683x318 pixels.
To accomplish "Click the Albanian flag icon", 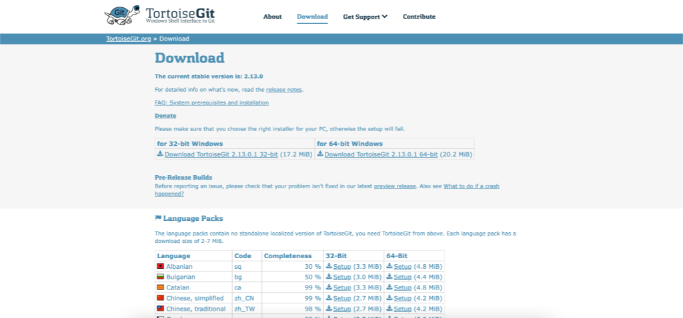I will tap(160, 267).
